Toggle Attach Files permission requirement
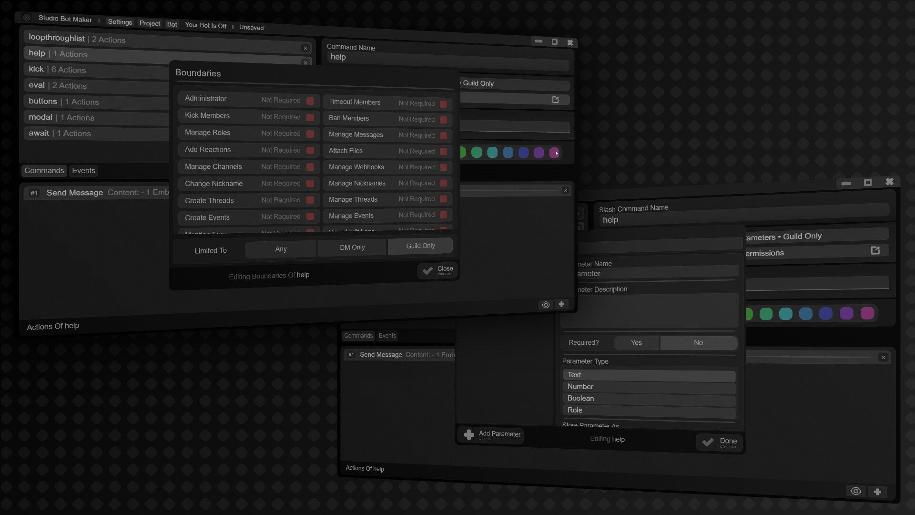 (x=443, y=152)
